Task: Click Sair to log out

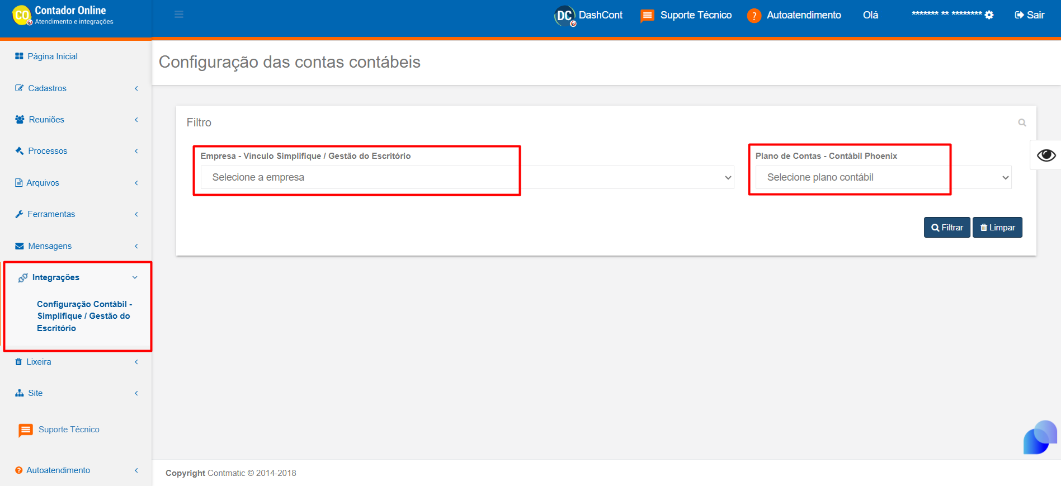Action: point(1030,15)
